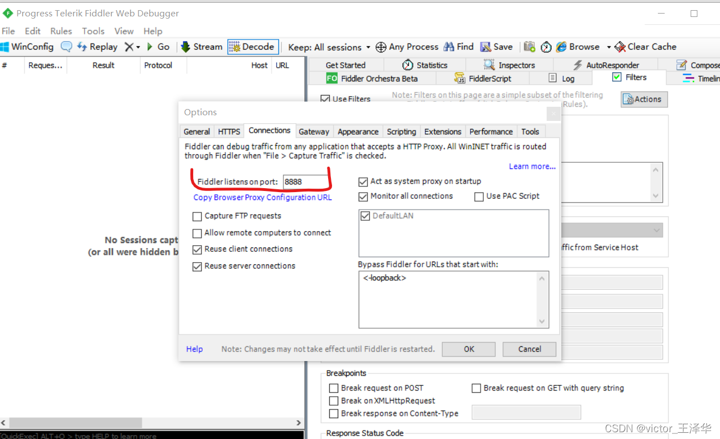Click the Remove X toolbar icon

point(129,47)
